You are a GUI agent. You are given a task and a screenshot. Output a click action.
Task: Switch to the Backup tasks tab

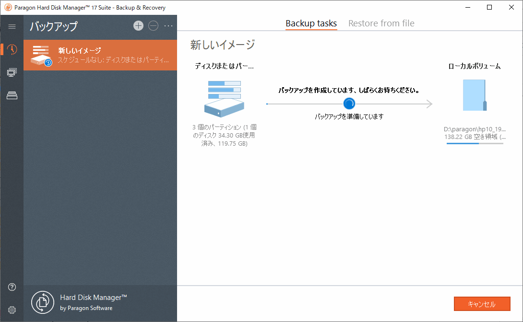(311, 23)
